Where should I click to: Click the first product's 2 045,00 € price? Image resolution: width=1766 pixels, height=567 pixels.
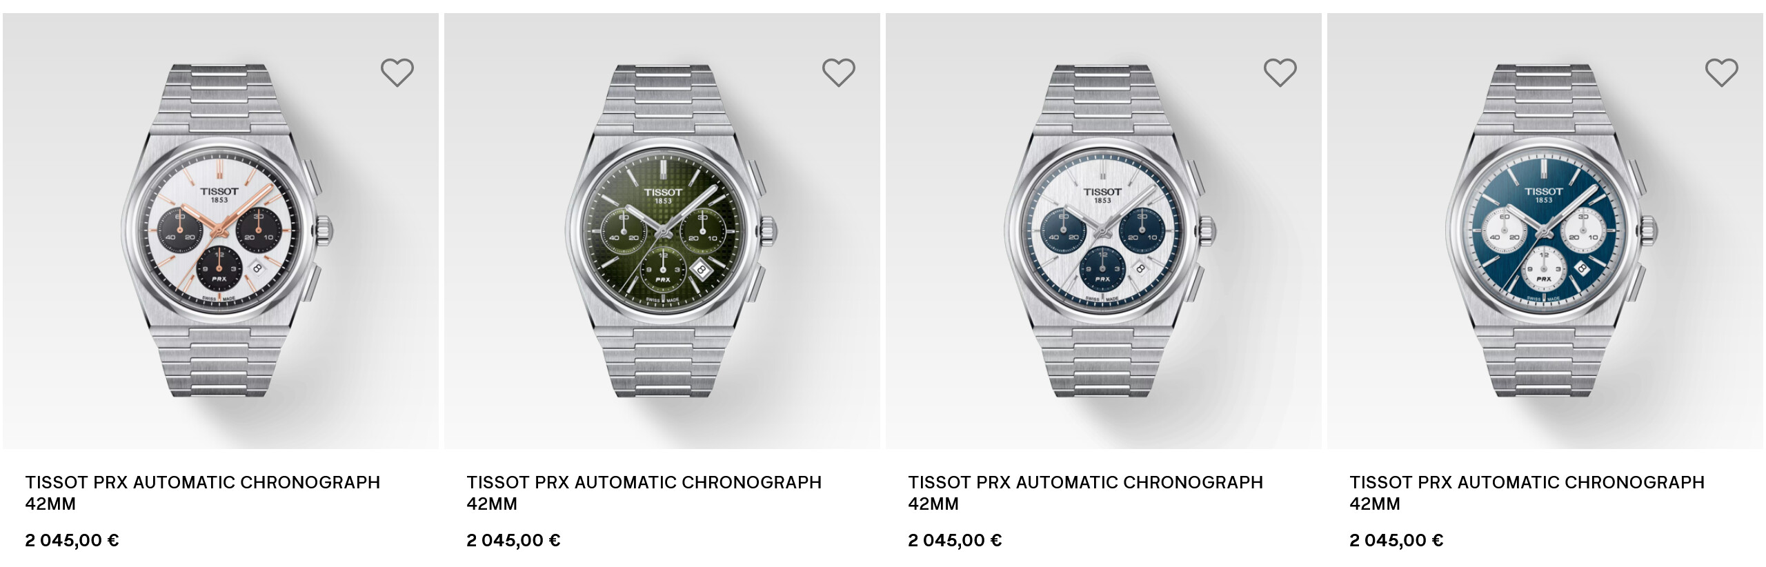pyautogui.click(x=72, y=540)
